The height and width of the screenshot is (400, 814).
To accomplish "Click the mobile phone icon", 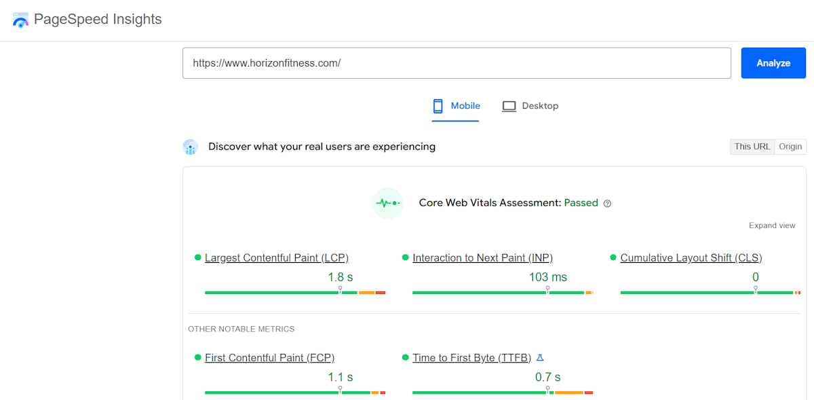I will [x=438, y=106].
